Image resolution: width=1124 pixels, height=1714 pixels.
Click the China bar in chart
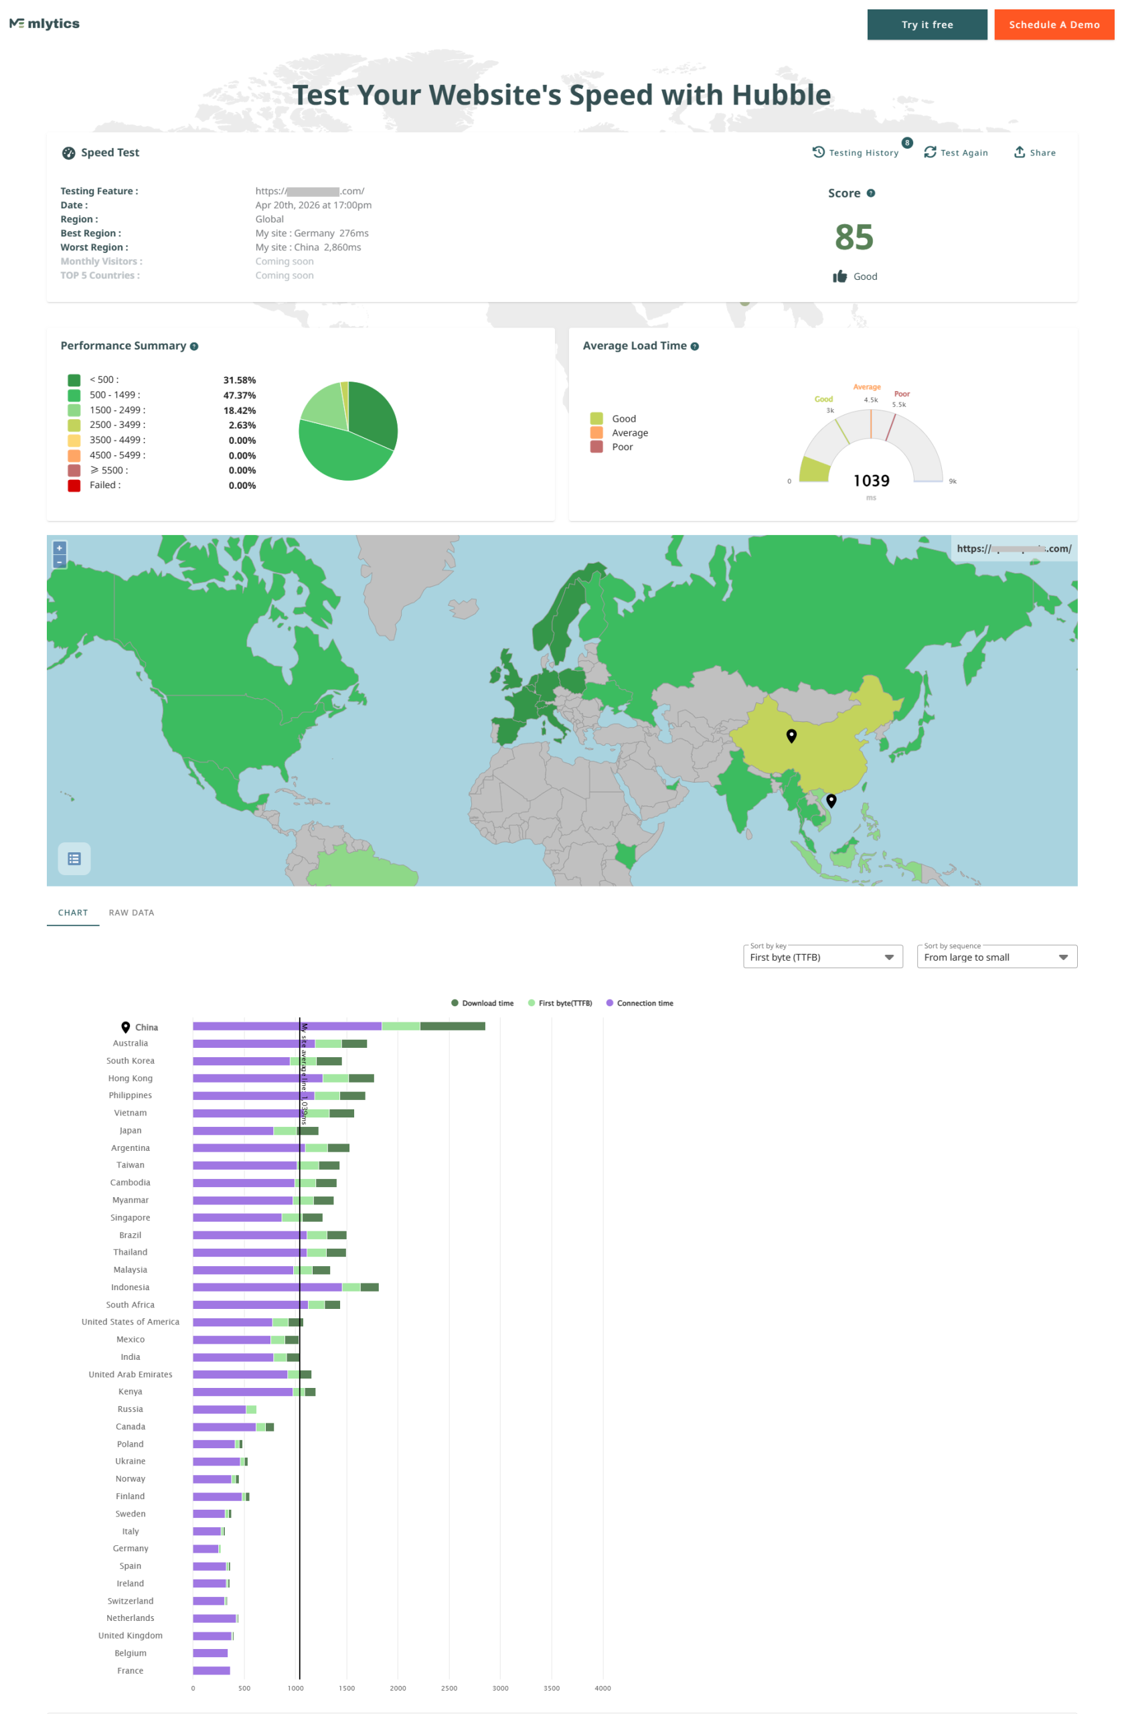tap(339, 1026)
